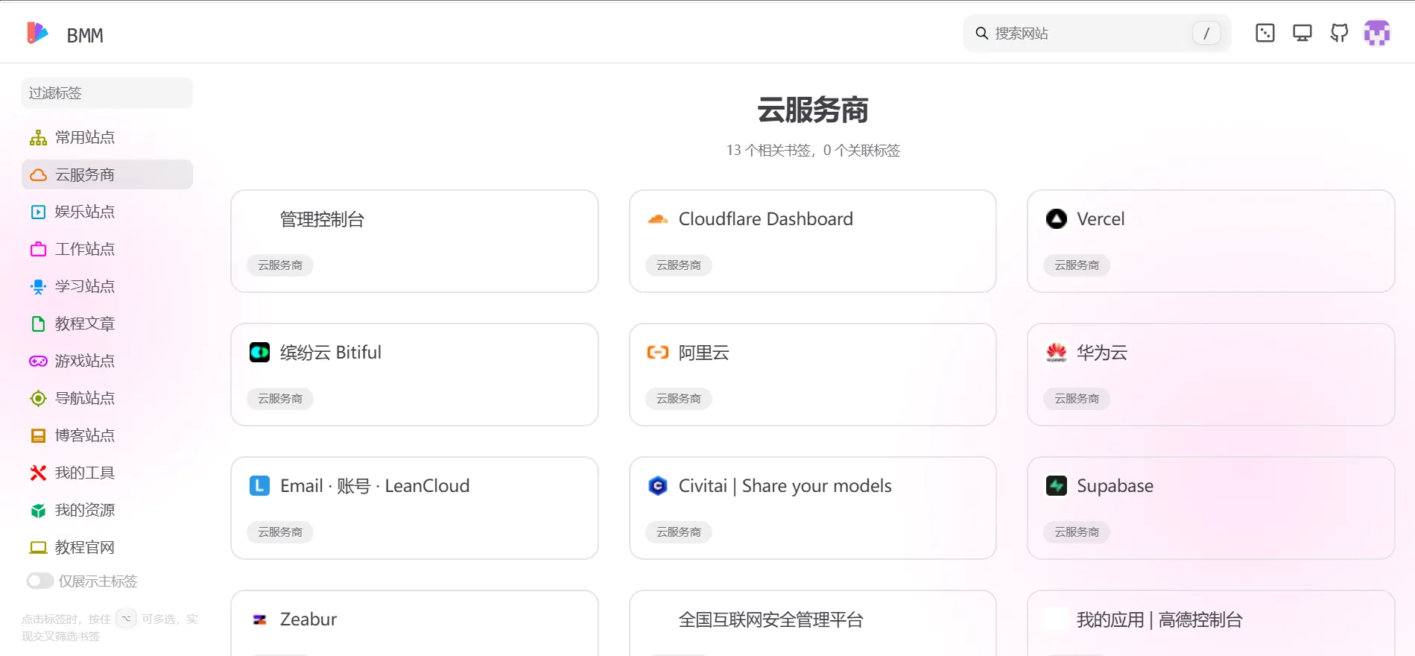
Task: Click 云服务商 tag on 管理控制台 card
Action: click(280, 265)
